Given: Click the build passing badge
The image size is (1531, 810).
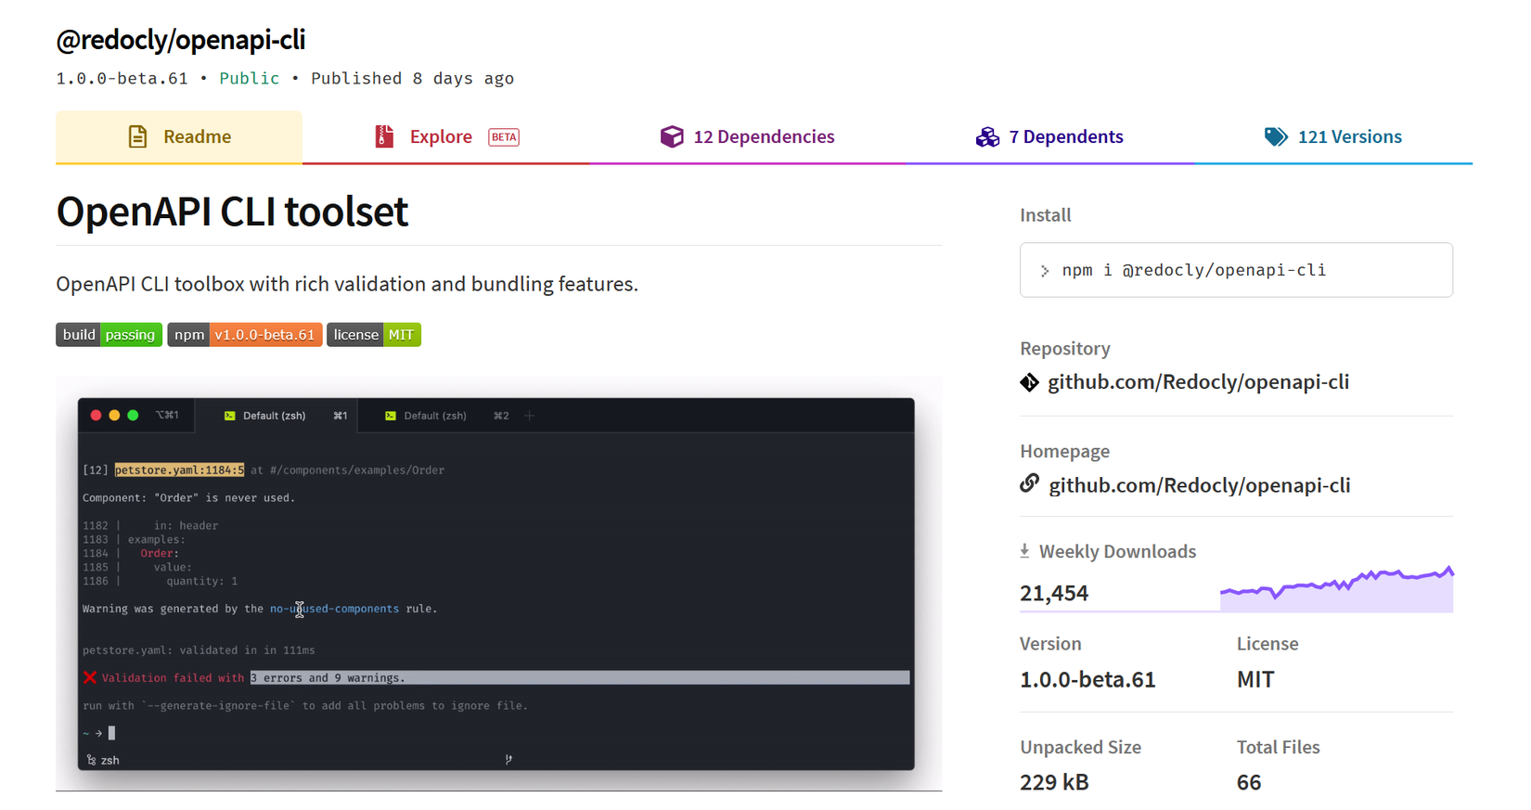Looking at the screenshot, I should [x=109, y=335].
